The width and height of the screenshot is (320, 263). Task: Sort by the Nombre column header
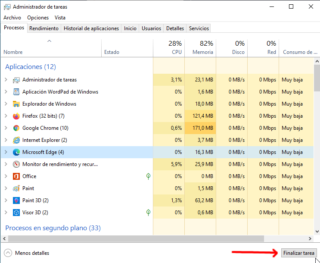[51, 48]
